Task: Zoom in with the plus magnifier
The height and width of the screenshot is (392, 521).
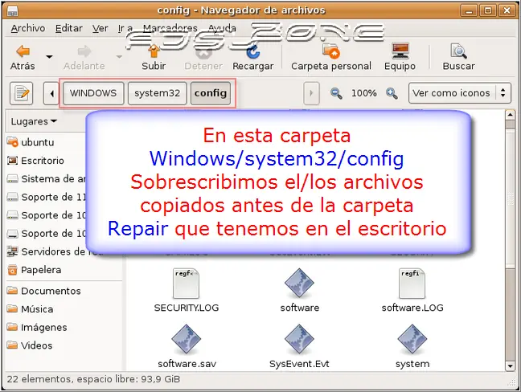Action: pos(392,93)
